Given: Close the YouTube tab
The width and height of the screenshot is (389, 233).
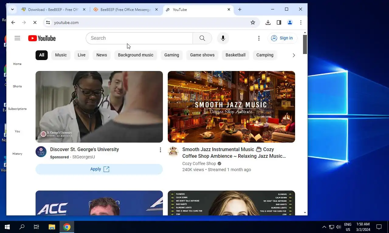Looking at the screenshot, I should click(x=229, y=10).
